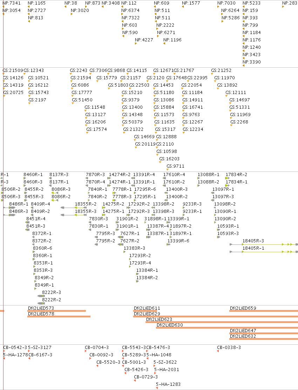Click the Df(2L)ED623 deletion label
This screenshot has height=390, width=298.
point(159,320)
